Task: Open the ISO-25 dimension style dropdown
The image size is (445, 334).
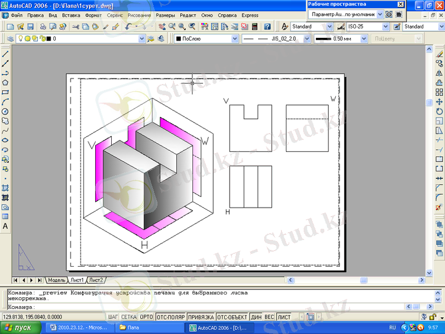Action: tap(385, 27)
